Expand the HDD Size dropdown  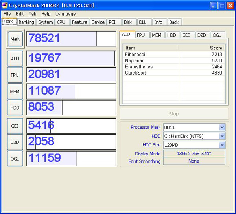click(222, 145)
